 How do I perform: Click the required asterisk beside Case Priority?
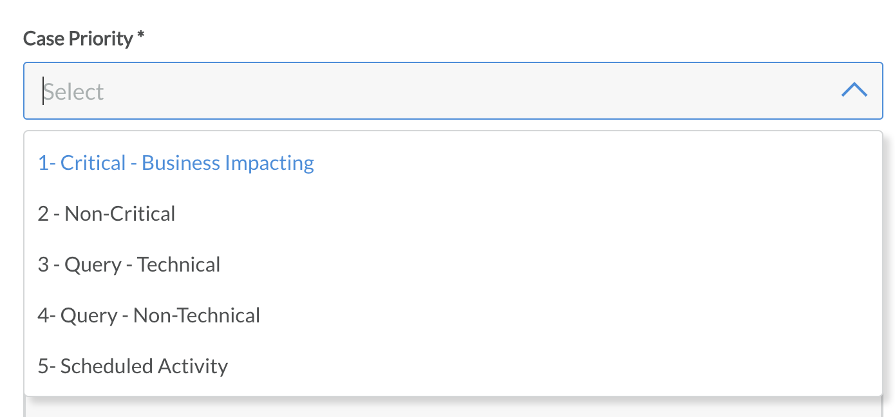(140, 36)
